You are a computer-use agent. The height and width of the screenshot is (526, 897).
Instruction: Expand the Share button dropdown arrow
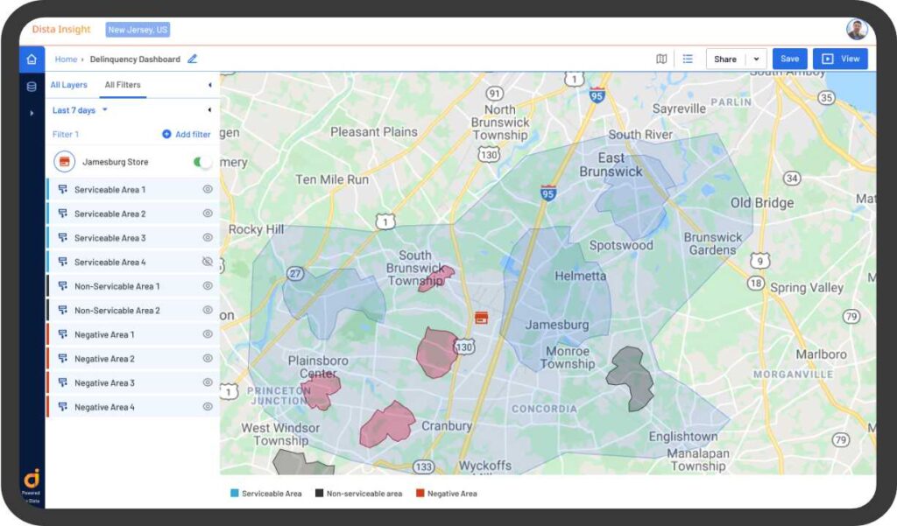click(x=755, y=58)
